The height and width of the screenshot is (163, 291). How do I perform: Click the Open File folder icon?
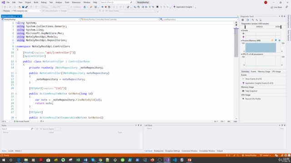20,7
